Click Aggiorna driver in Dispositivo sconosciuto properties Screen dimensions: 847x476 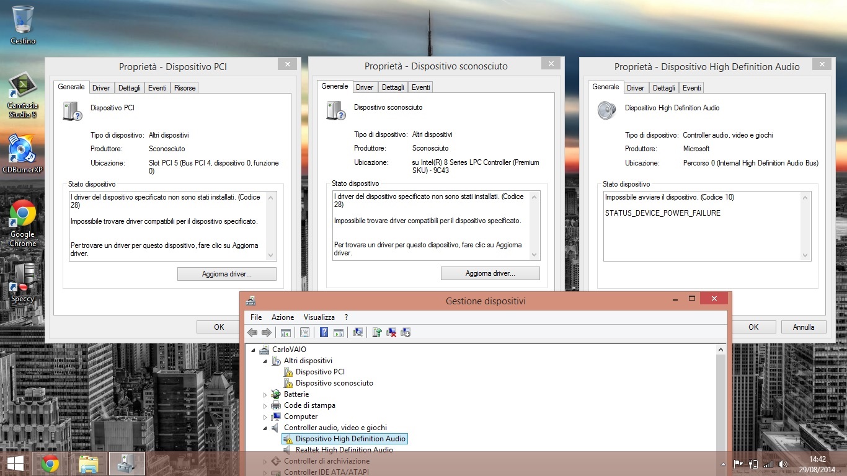tap(490, 273)
